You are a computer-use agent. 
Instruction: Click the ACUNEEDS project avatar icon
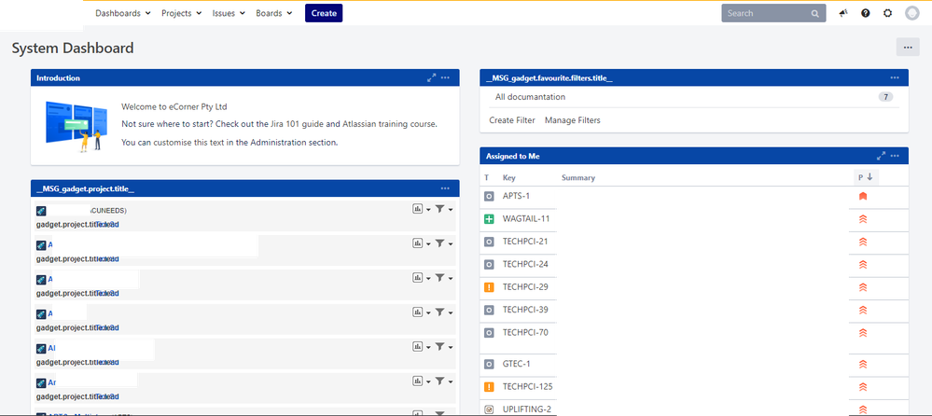click(x=41, y=211)
